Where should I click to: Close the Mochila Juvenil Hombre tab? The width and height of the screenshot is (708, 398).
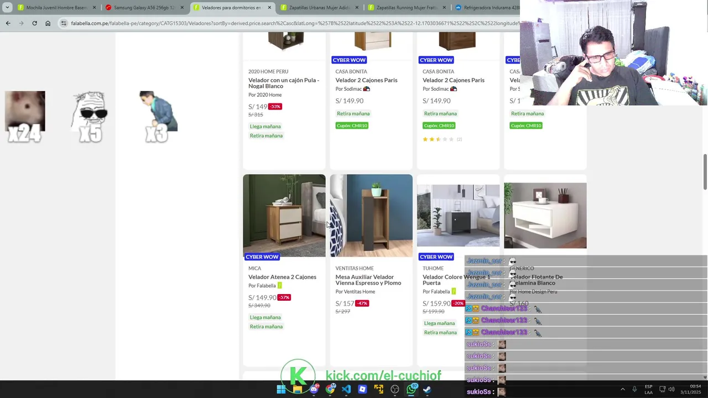(x=94, y=8)
